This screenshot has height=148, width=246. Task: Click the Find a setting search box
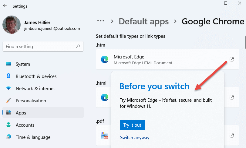pos(43,47)
